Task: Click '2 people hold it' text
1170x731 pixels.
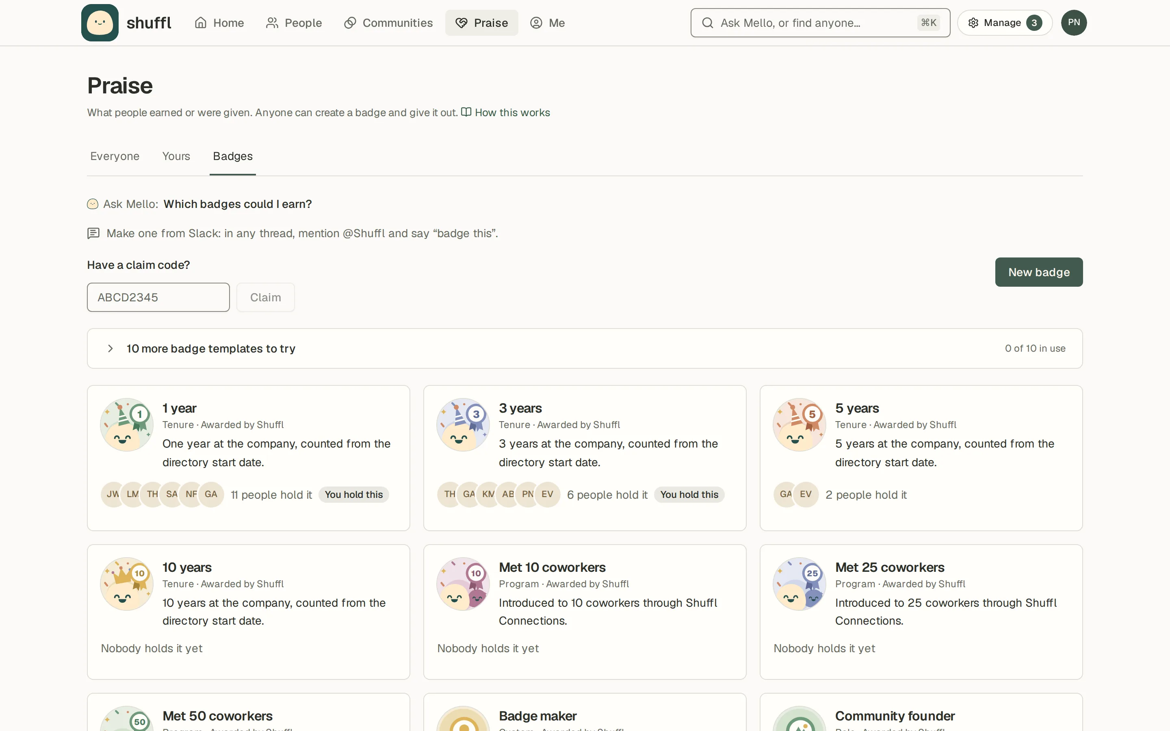Action: coord(866,495)
